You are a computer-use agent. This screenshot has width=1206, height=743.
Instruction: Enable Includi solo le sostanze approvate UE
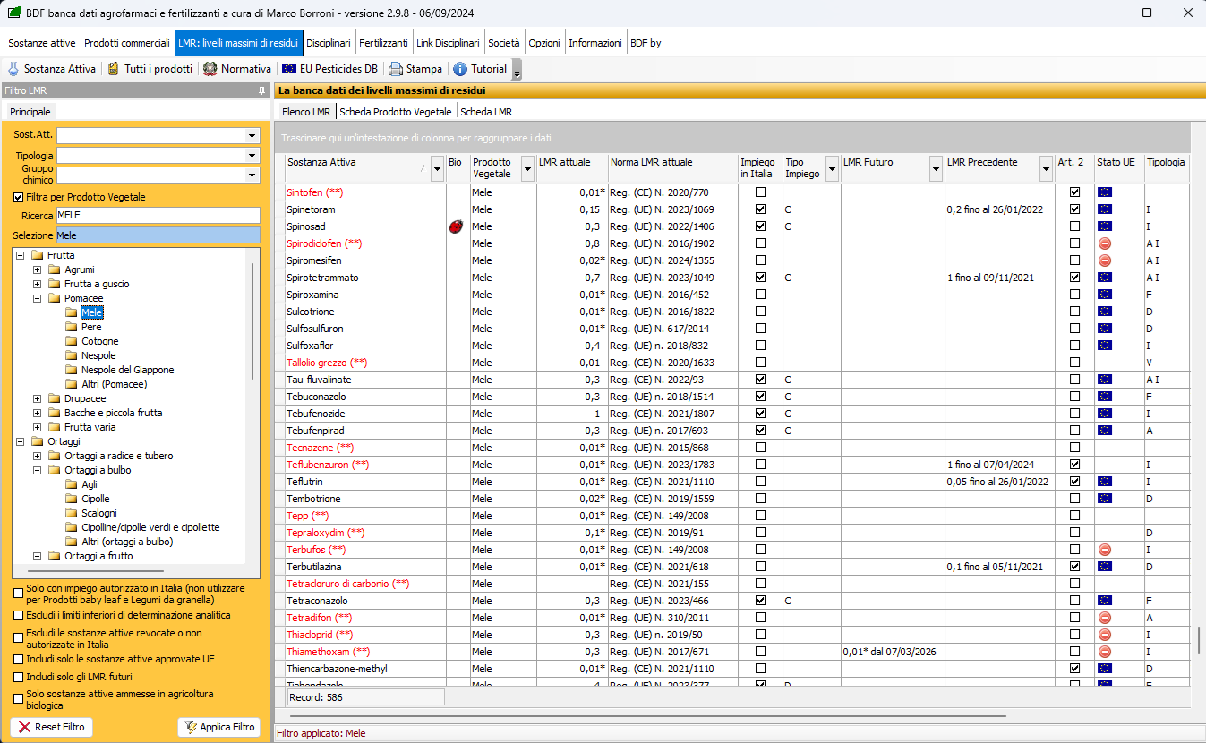click(x=19, y=660)
